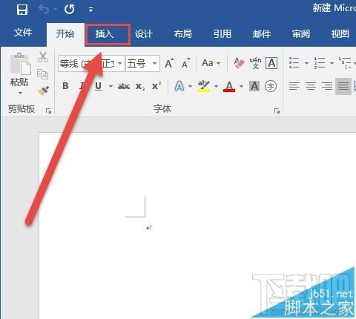Click the Multilevel List icon
The width and height of the screenshot is (356, 319).
[x=345, y=63]
